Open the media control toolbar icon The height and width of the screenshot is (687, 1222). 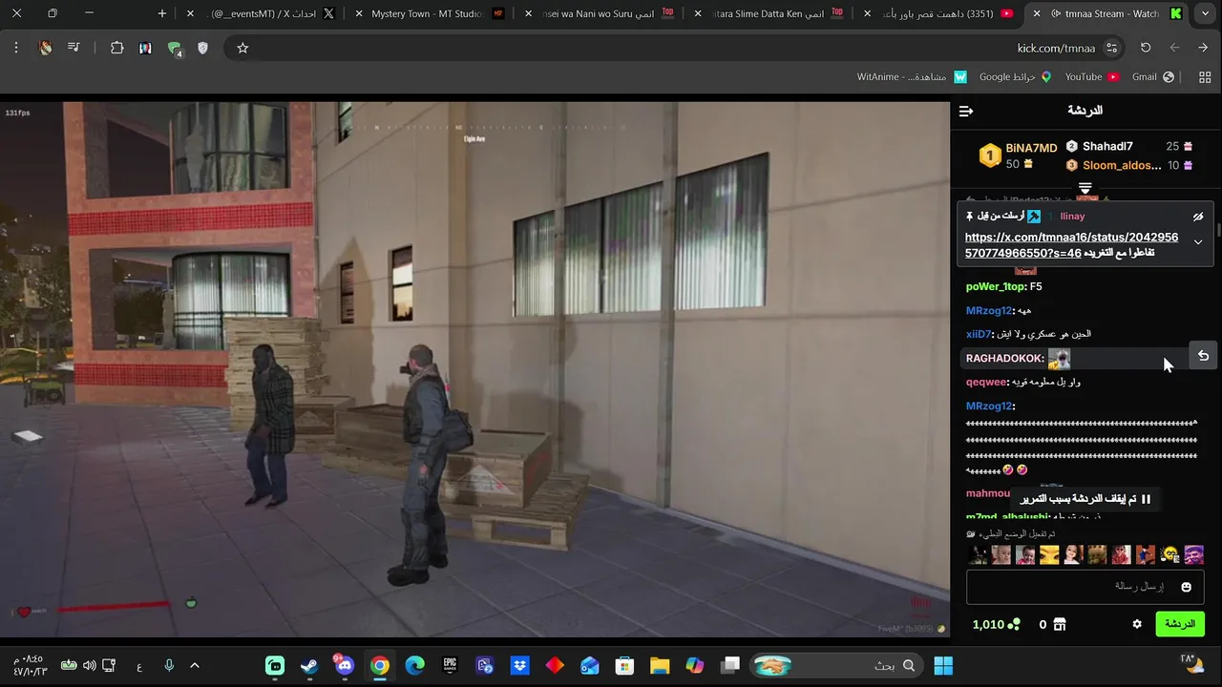coord(74,48)
